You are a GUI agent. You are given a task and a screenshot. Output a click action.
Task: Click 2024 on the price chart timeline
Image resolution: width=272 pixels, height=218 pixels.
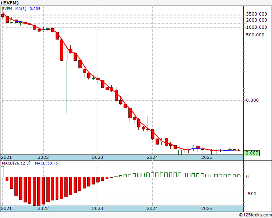click(x=152, y=157)
